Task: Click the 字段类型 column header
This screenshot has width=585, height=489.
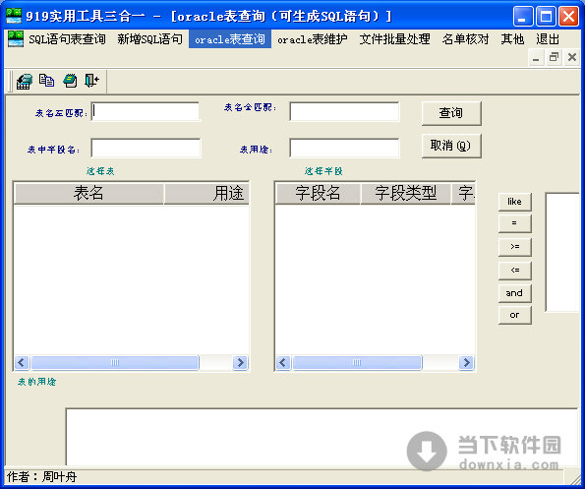Action: click(x=405, y=194)
